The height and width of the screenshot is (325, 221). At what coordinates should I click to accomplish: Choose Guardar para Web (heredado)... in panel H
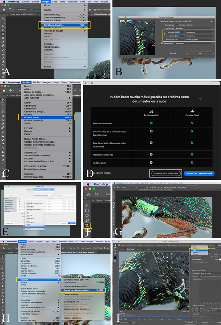(x=83, y=290)
